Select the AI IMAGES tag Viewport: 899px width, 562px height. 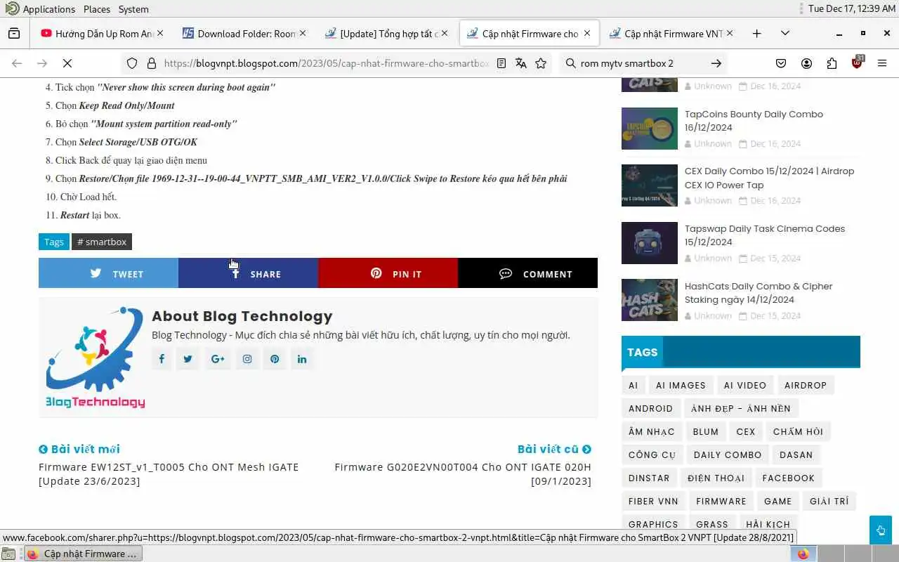(681, 385)
